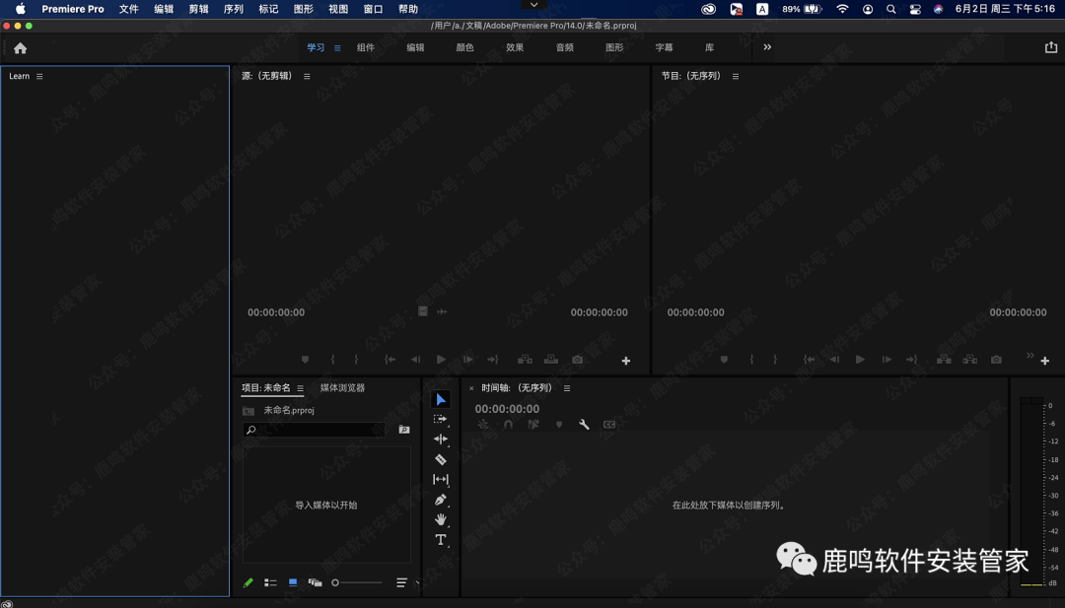This screenshot has height=608, width=1065.
Task: Select the Pen tool
Action: point(441,500)
